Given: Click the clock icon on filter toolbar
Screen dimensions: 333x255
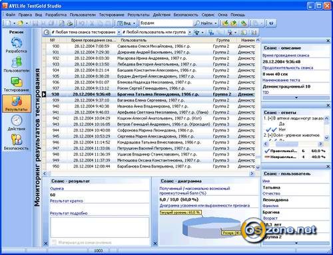Looking at the screenshot, I should click(x=47, y=33).
